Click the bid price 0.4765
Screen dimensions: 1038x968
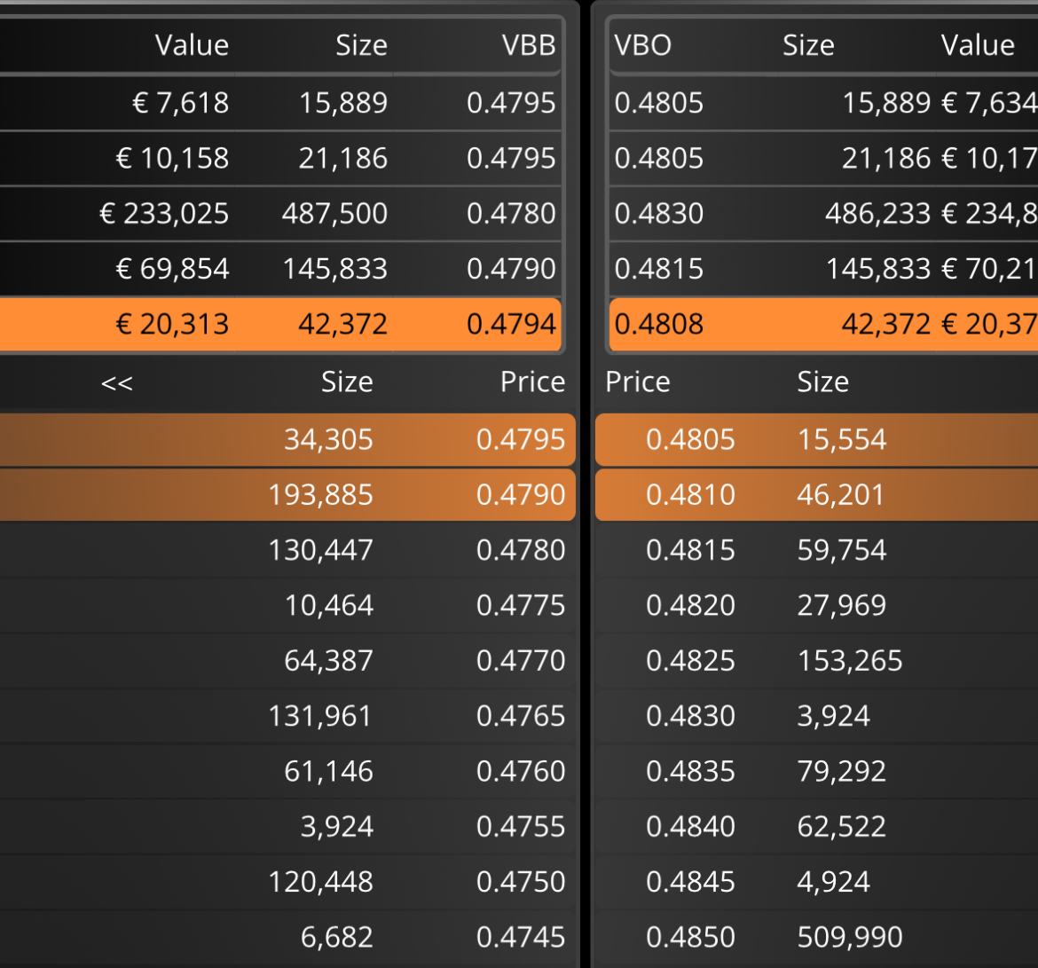point(520,716)
